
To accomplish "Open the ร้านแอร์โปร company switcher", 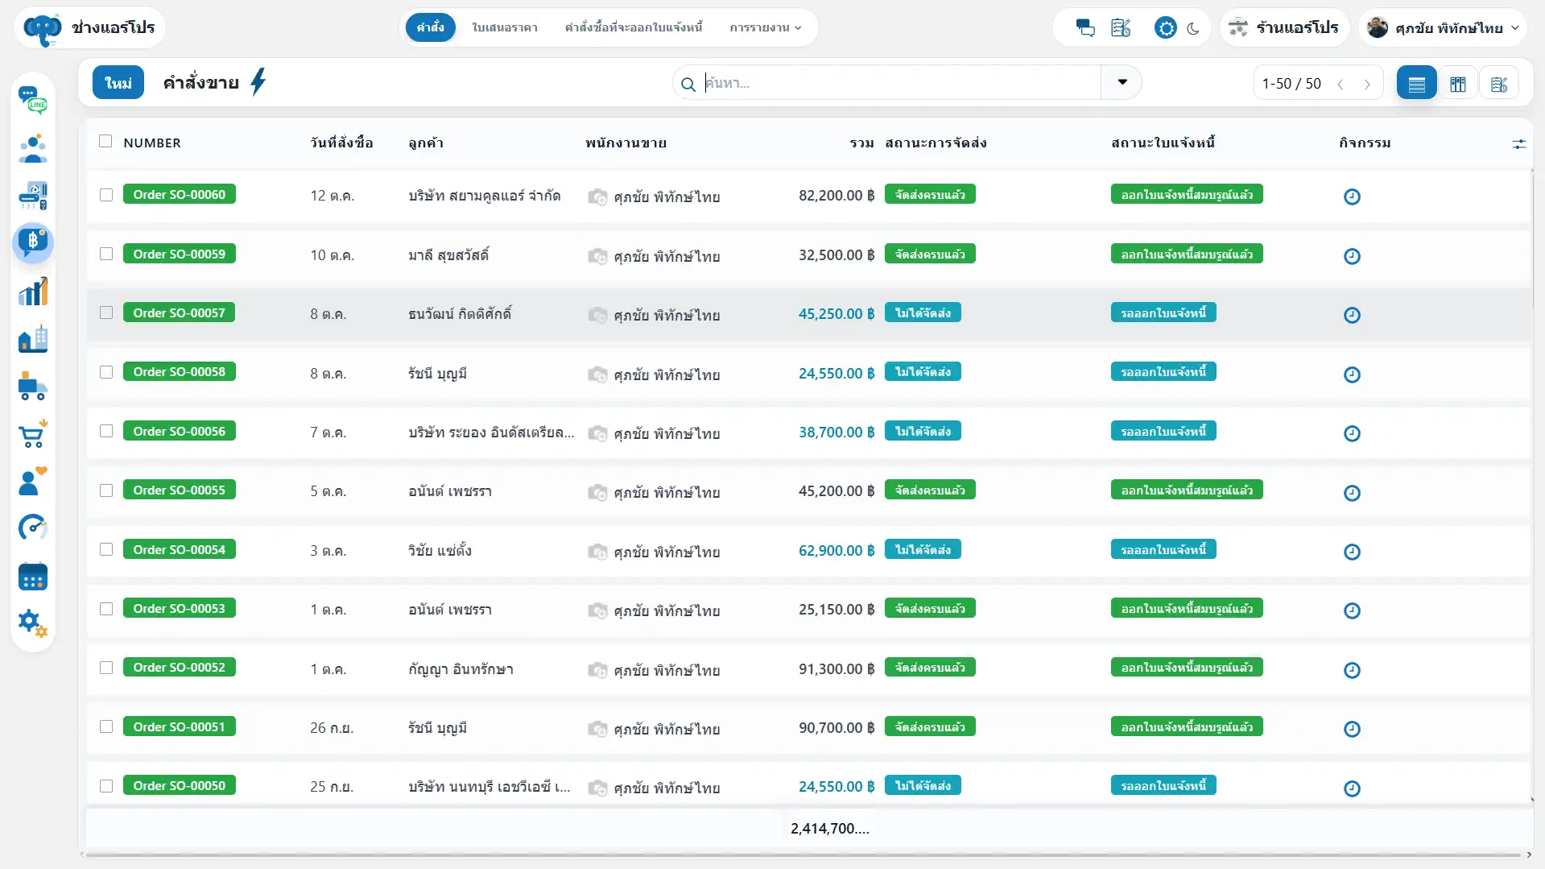I will pos(1284,28).
